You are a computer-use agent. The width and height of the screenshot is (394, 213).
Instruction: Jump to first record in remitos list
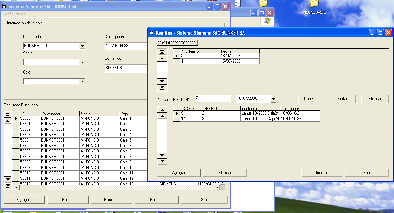coord(162,52)
